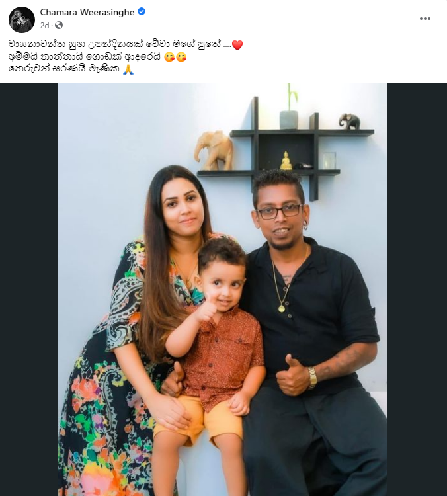Open Chamara Weerasinghe's profile avatar
Viewport: 447px width, 496px height.
pos(22,19)
